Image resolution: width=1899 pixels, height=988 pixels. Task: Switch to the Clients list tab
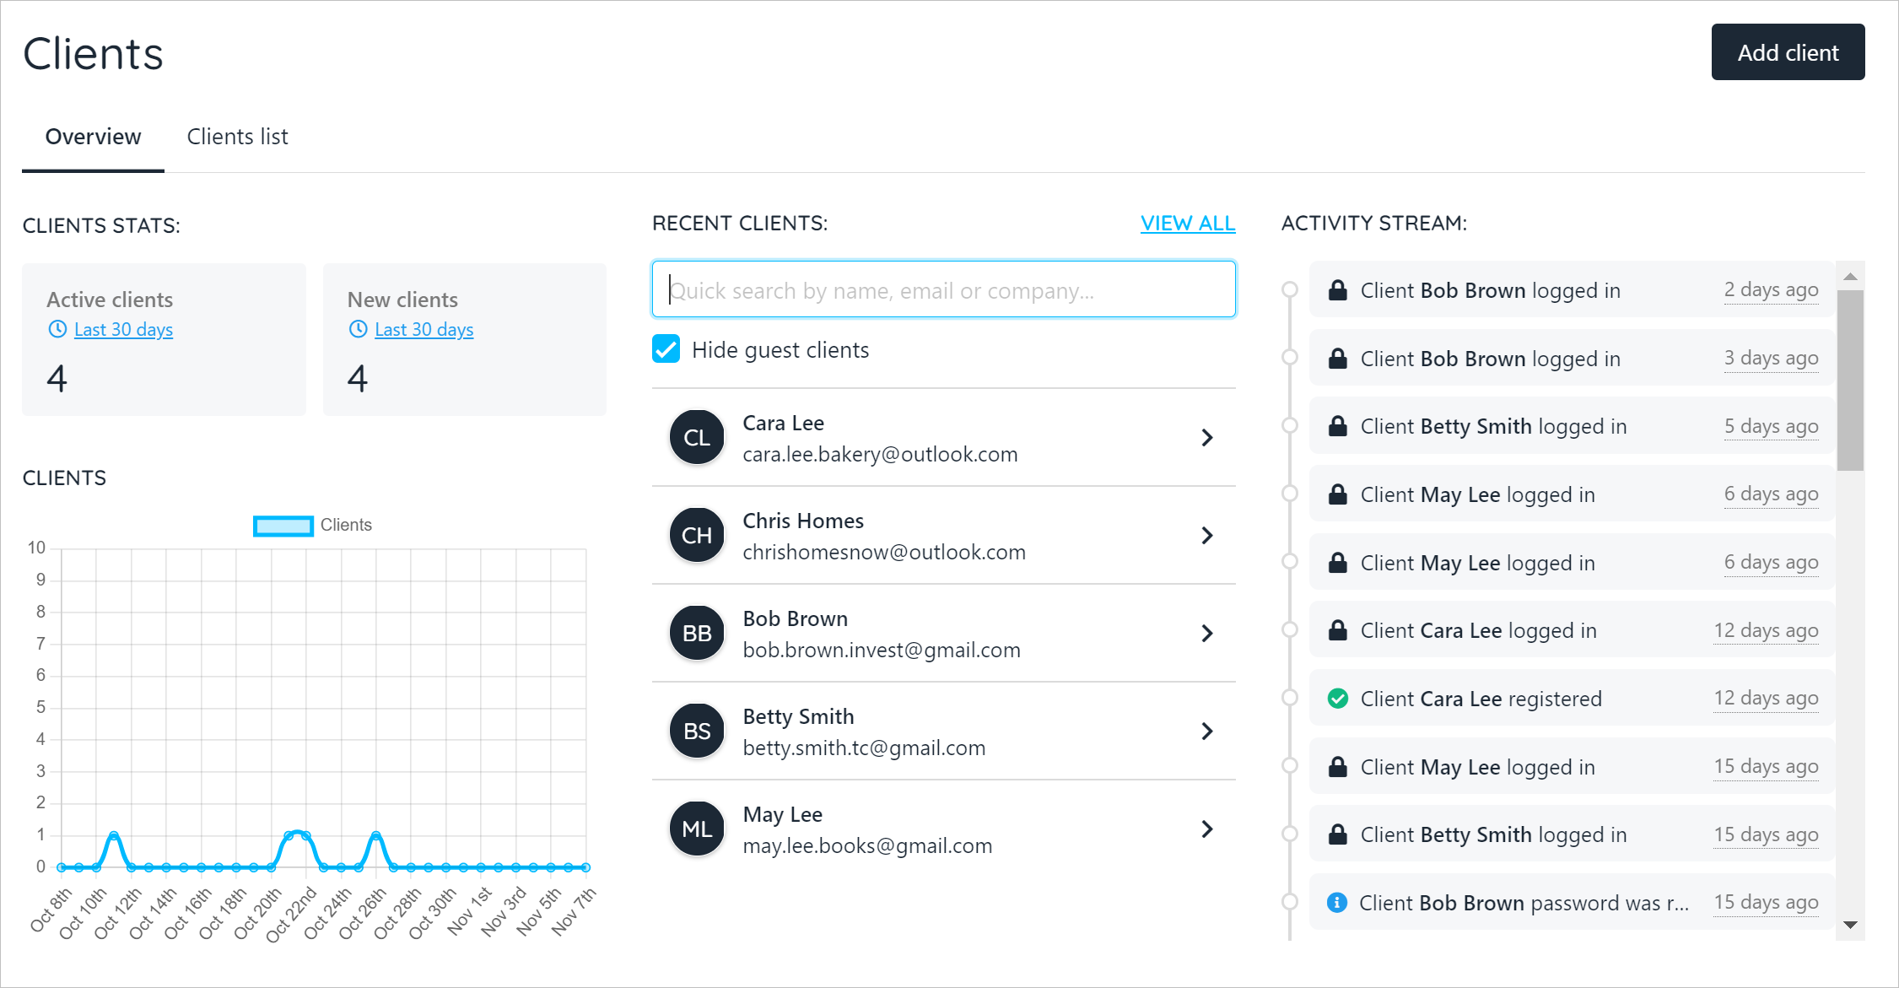(237, 137)
